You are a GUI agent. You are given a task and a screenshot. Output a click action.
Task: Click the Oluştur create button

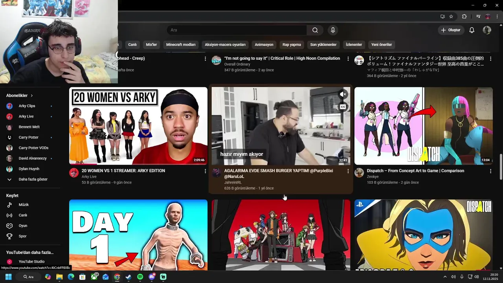pyautogui.click(x=451, y=30)
